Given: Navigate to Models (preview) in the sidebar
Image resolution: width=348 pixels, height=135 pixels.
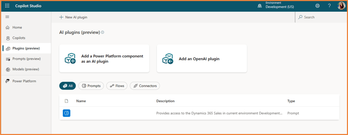Looking at the screenshot, I should [25, 69].
